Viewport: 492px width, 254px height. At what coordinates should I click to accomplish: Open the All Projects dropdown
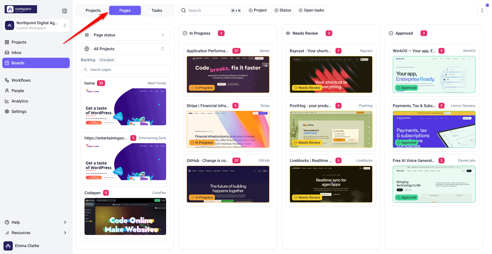(x=125, y=49)
